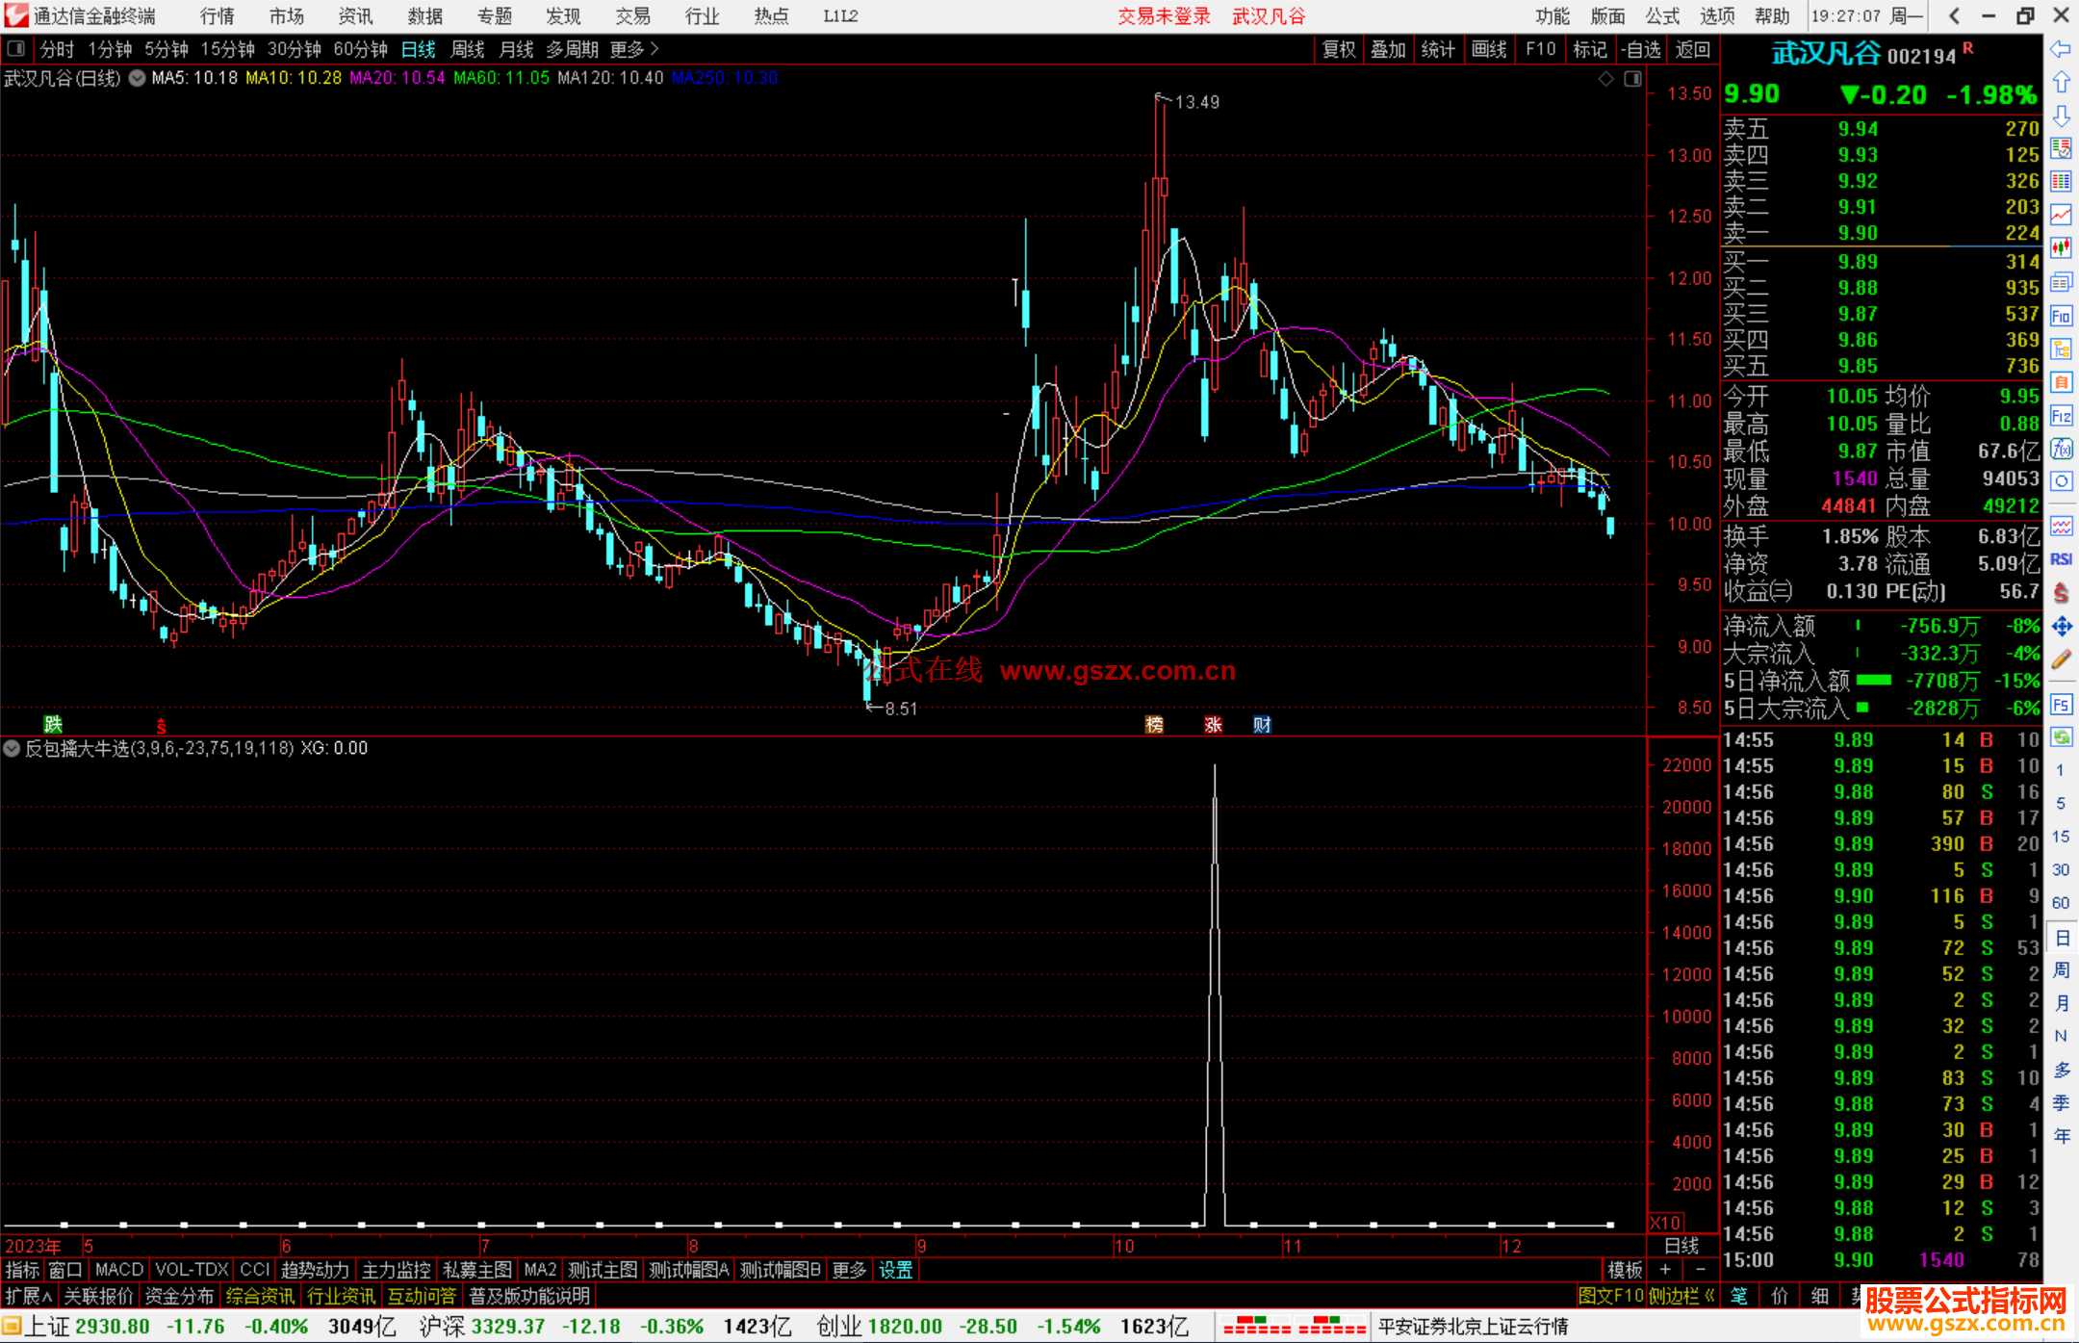This screenshot has height=1343, width=2079.
Task: Click the F12 sidebar icon
Action: (x=2061, y=416)
